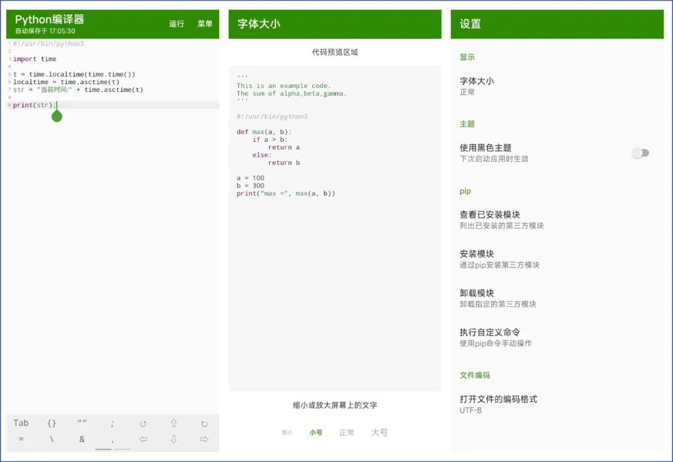Click the green pip section header
673x462 pixels.
(465, 191)
